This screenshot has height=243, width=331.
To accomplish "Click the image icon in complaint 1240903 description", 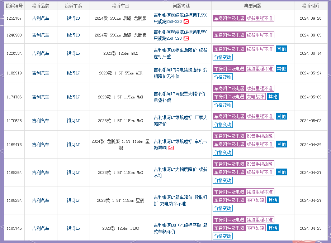I will [186, 38].
